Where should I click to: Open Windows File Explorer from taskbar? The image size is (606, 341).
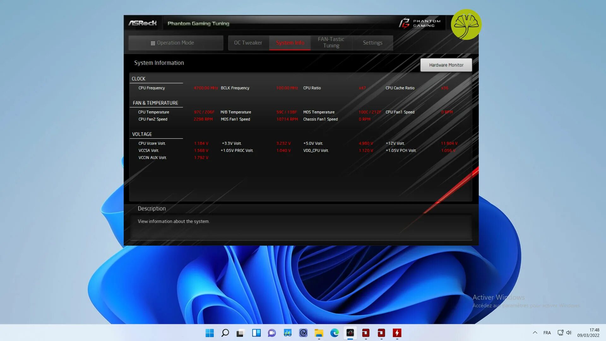click(319, 333)
